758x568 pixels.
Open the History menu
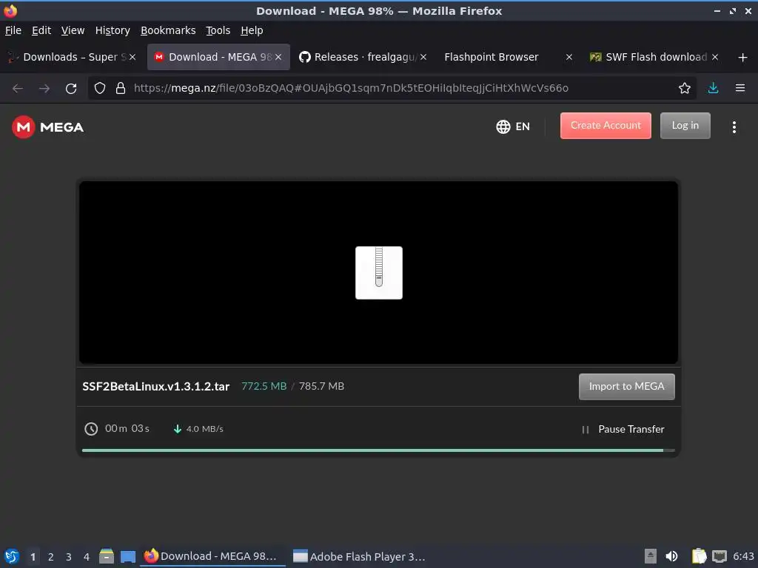[x=113, y=30]
